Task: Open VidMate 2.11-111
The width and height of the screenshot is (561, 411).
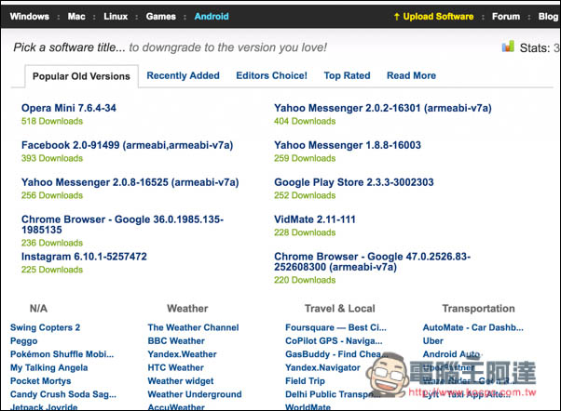Action: (x=315, y=219)
